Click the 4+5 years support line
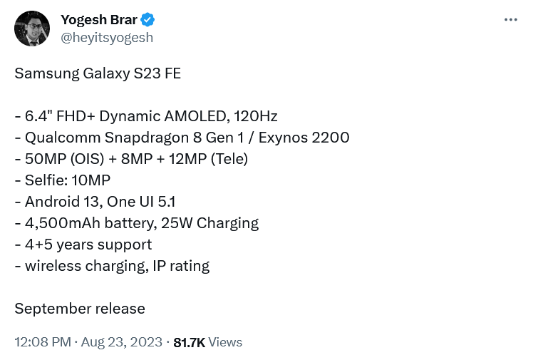The width and height of the screenshot is (533, 360). point(83,245)
